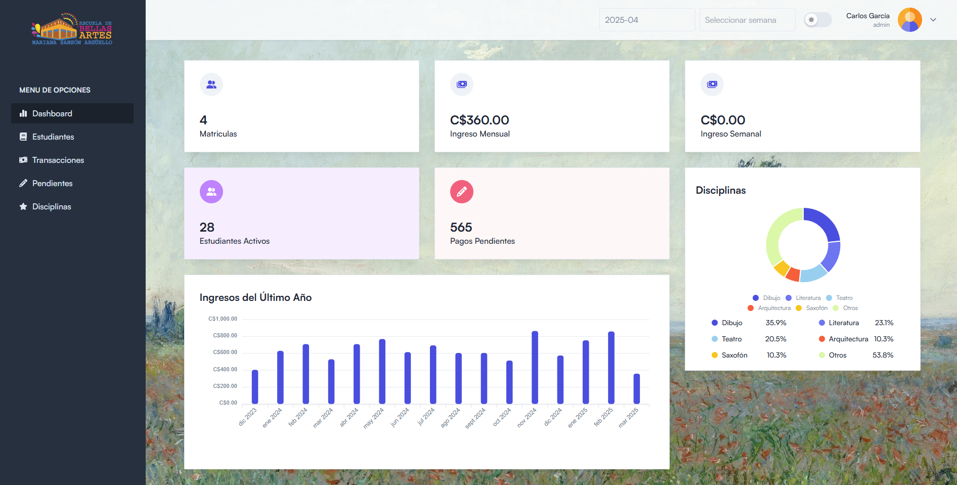Open the Seleccionar semana picker
The width and height of the screenshot is (957, 485).
747,20
